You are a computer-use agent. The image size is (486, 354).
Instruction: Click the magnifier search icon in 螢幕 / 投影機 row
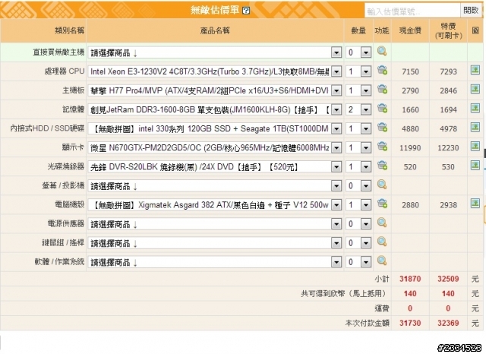(382, 185)
